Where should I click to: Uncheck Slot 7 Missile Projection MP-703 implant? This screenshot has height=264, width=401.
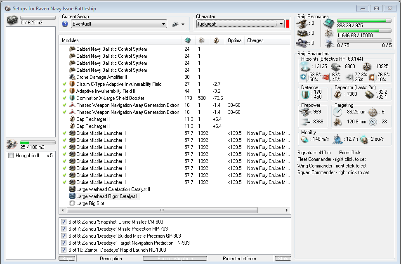pyautogui.click(x=64, y=229)
